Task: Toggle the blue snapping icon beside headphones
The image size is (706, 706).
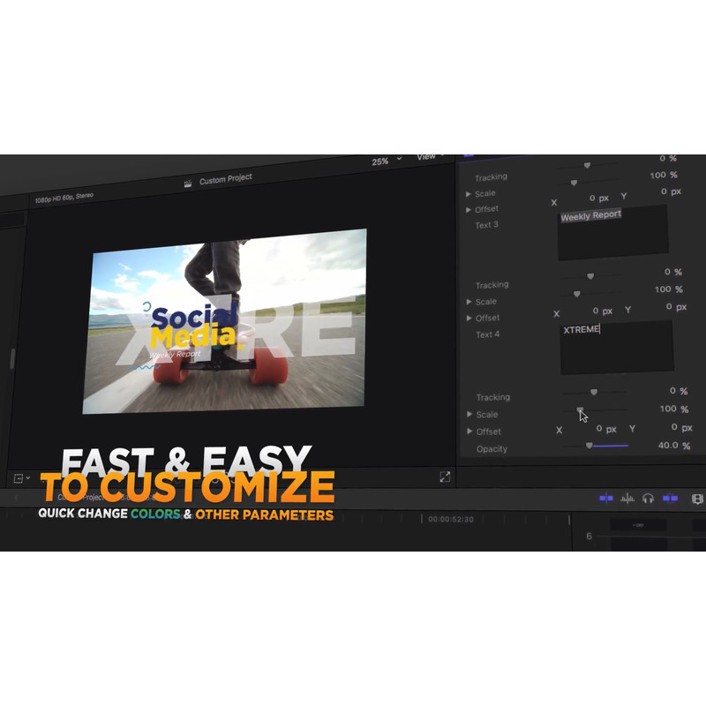Action: coord(671,499)
